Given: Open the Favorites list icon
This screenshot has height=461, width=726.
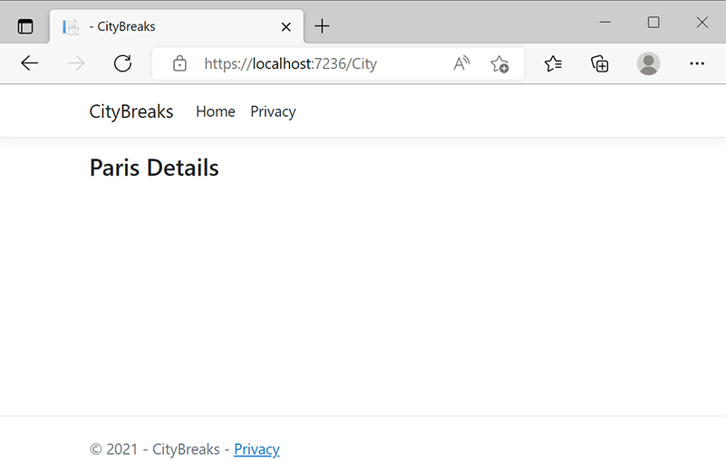Looking at the screenshot, I should click(x=553, y=63).
